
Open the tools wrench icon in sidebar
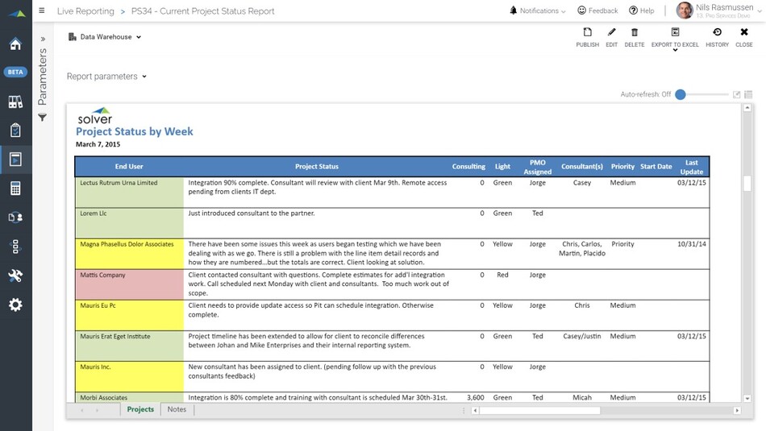[x=15, y=276]
